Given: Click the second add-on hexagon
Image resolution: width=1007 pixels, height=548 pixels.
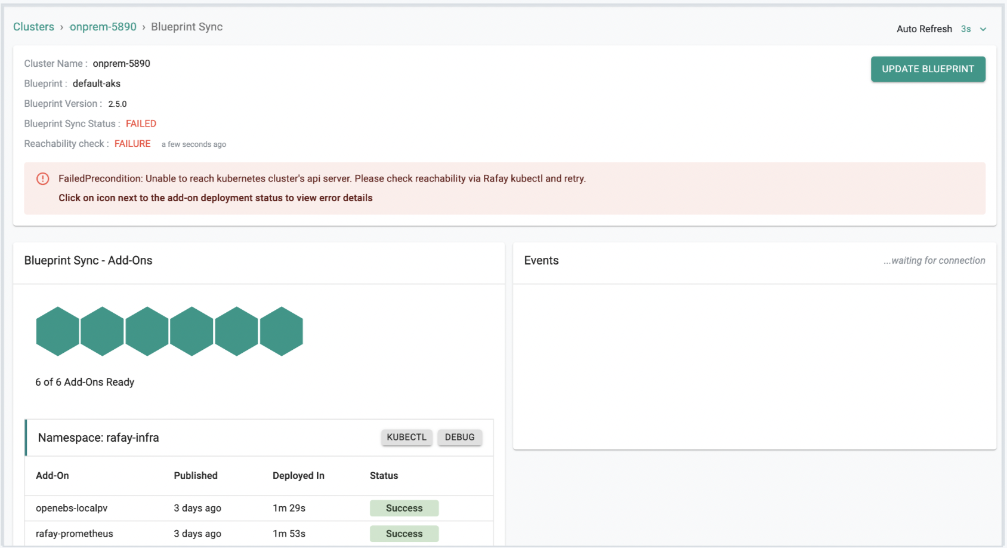Looking at the screenshot, I should (102, 331).
